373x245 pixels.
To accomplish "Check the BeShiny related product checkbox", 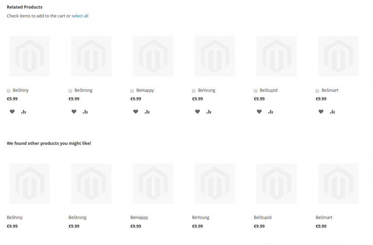I will 9,91.
